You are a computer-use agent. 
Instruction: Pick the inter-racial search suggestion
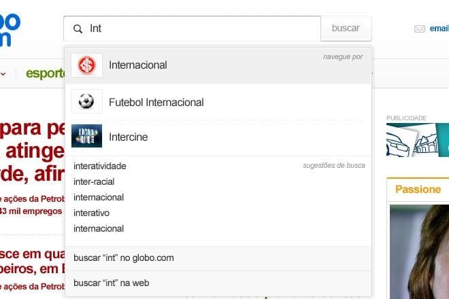click(x=94, y=181)
